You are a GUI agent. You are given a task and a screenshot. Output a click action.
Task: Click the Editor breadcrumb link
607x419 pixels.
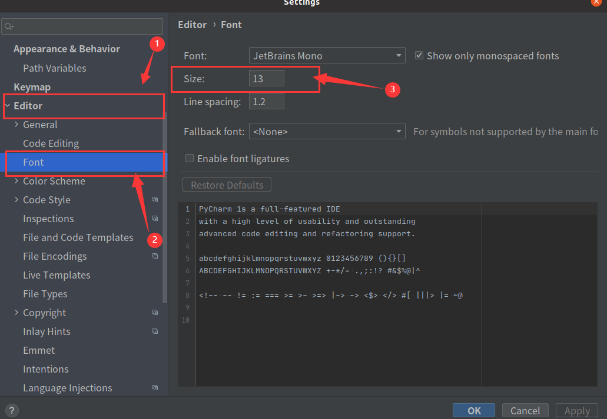[192, 25]
